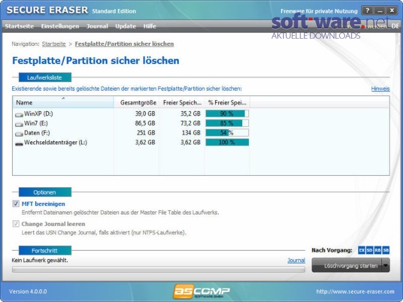Click the Wechseldatenträger (L:) removable drive icon

tap(19, 143)
